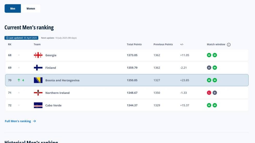Click the Just updated 03 April badge
Viewport: 255px width, 143px height.
21,38
